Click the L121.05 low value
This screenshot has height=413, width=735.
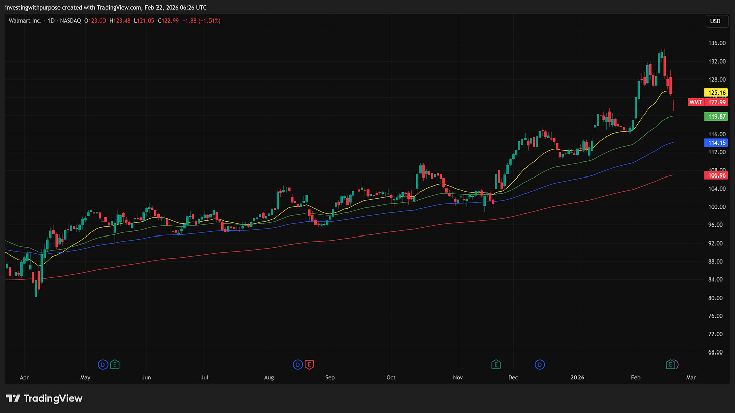(x=144, y=21)
